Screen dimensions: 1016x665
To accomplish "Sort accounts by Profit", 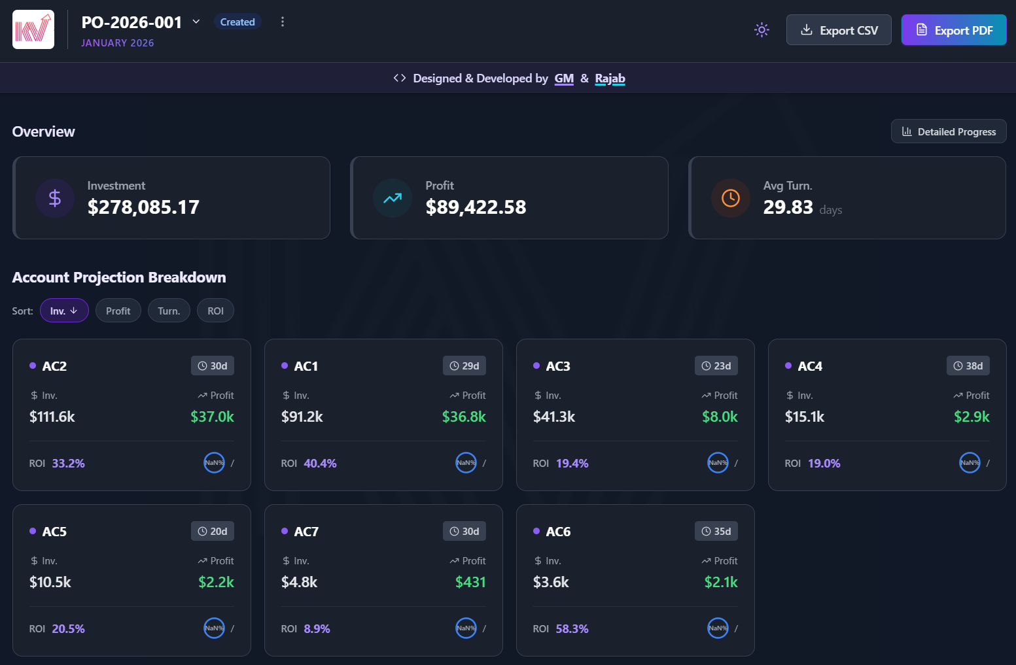I will click(x=118, y=311).
